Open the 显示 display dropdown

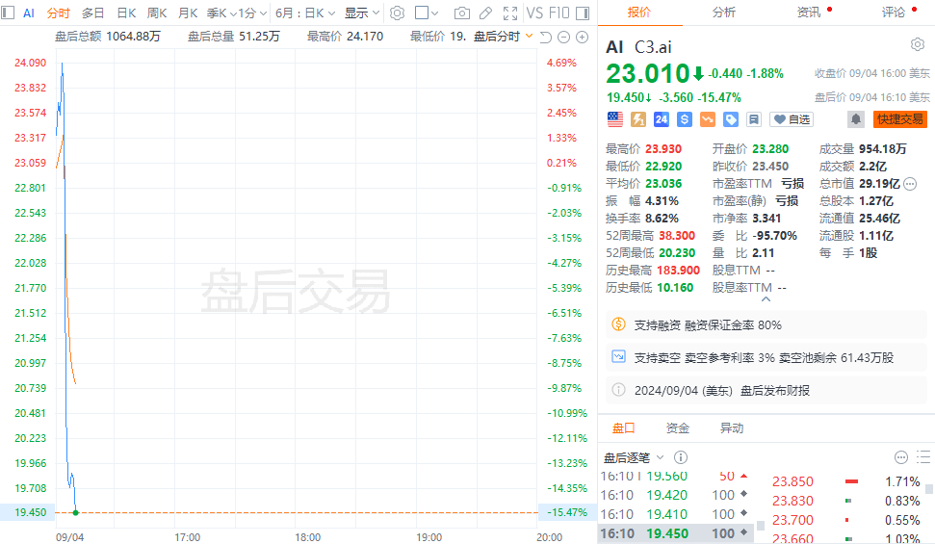tap(362, 13)
